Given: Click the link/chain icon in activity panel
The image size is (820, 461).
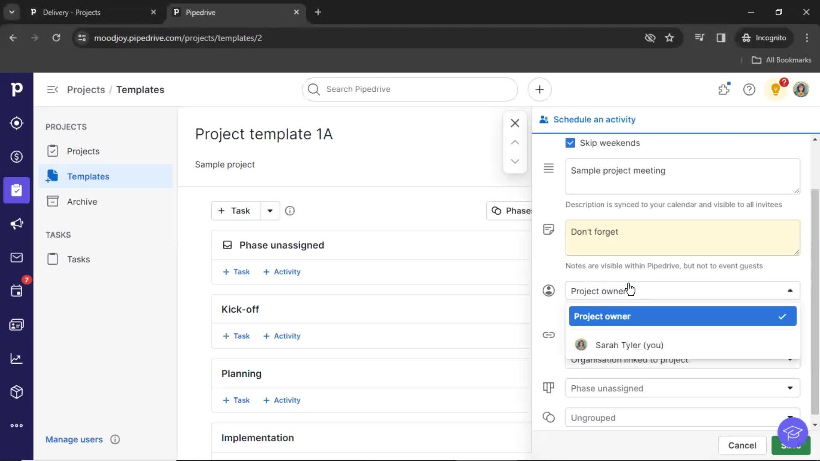Looking at the screenshot, I should 548,335.
